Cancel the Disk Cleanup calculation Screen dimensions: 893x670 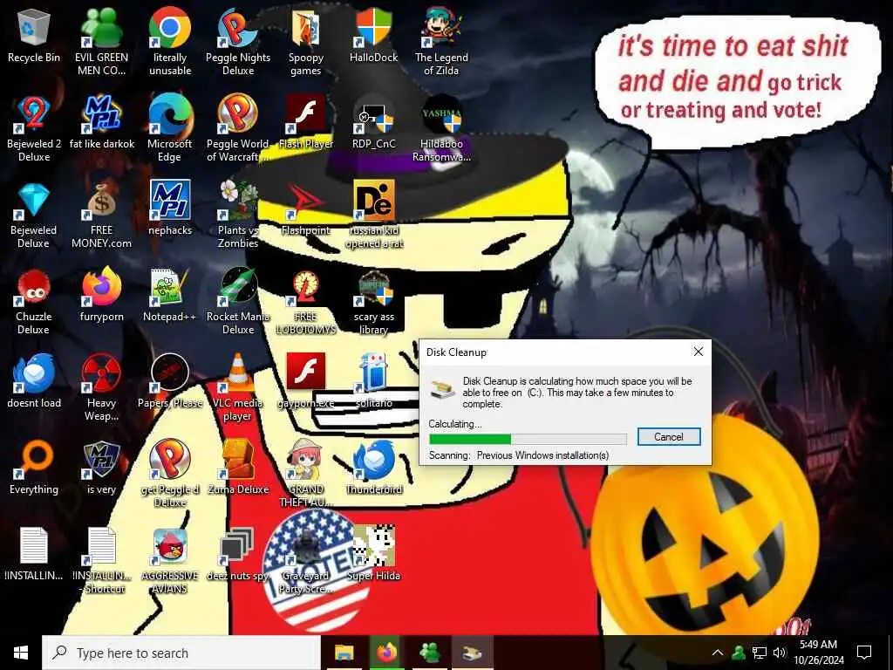point(669,437)
